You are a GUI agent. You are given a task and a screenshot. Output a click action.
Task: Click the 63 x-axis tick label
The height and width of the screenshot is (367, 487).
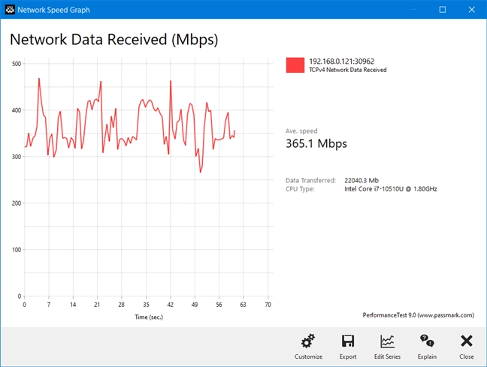(243, 305)
